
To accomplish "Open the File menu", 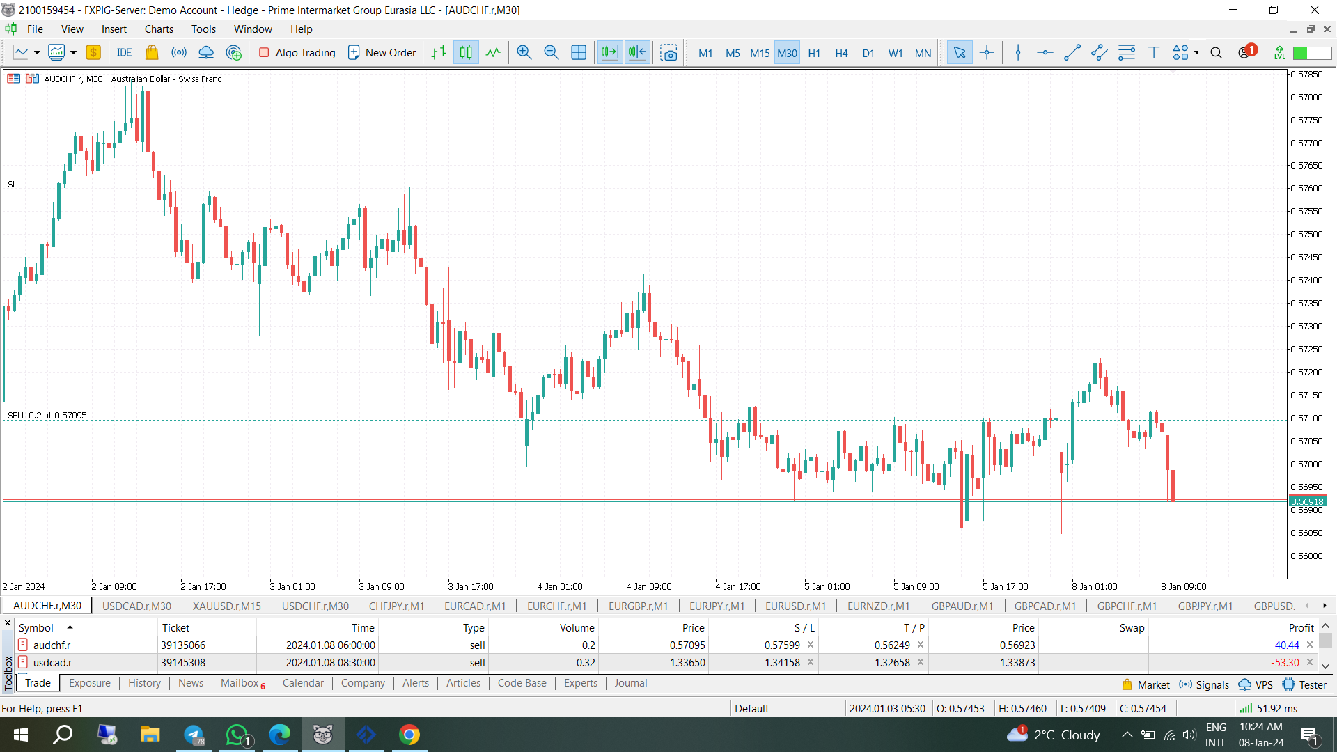I will point(35,29).
